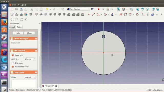The image size is (164, 92).
Task: Select the Create Fillet tool
Action: (x=143, y=14)
